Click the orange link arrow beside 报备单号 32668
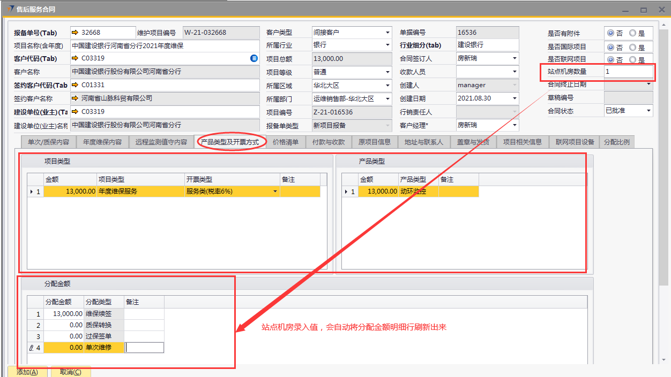 (x=74, y=33)
